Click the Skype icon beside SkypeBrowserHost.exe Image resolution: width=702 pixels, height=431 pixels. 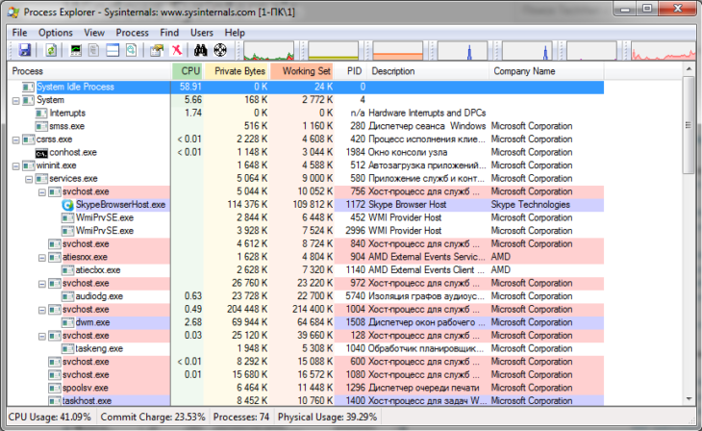(x=67, y=205)
